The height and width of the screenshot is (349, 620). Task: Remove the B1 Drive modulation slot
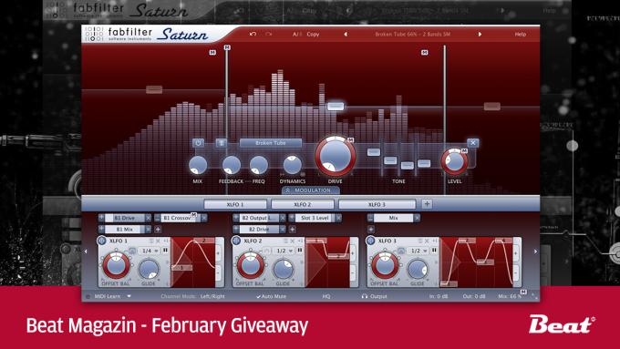[148, 218]
